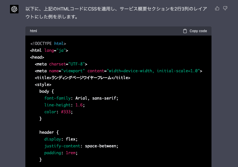Click the meta charset="UTF-8" line
238x167 pixels.
pyautogui.click(x=61, y=64)
